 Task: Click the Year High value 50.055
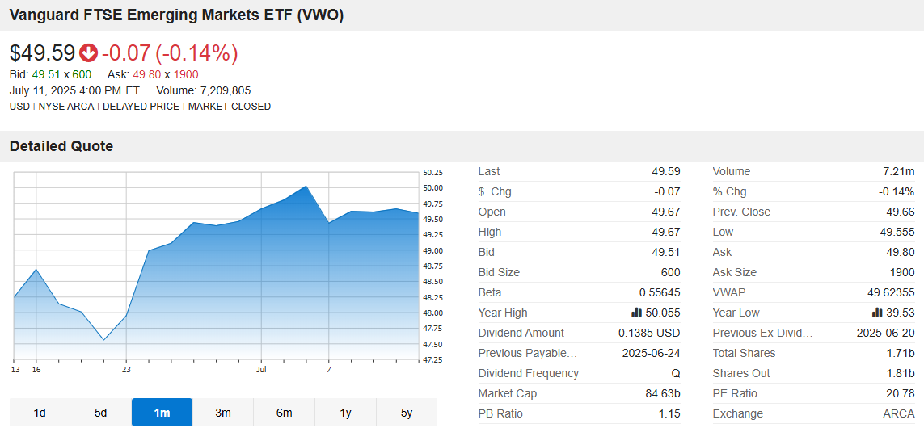coord(663,313)
